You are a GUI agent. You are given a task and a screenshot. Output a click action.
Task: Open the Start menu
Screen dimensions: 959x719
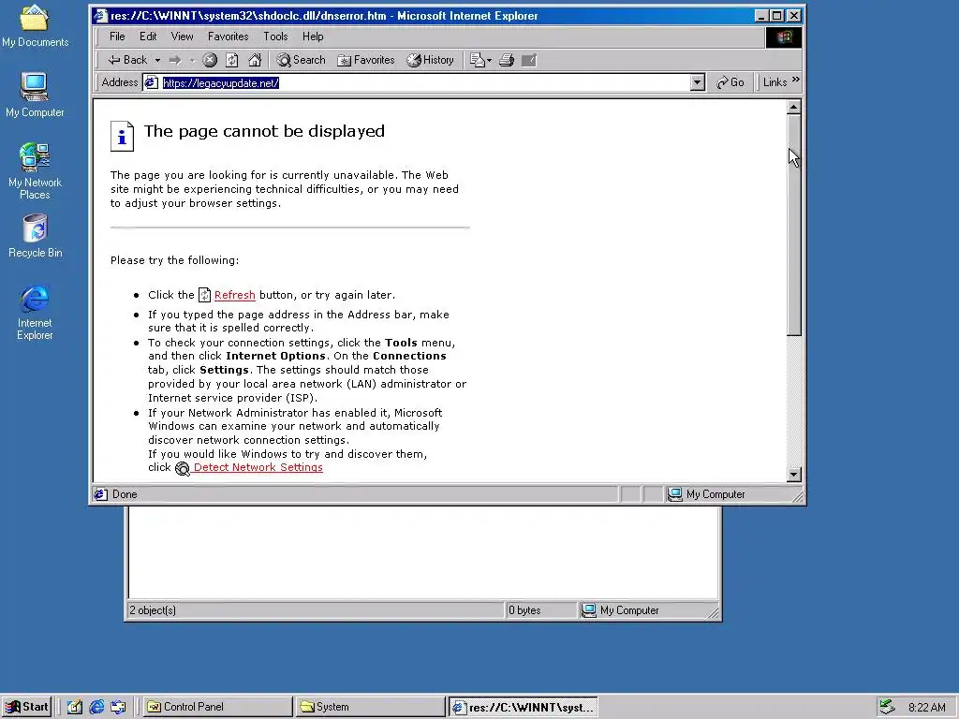tap(26, 707)
